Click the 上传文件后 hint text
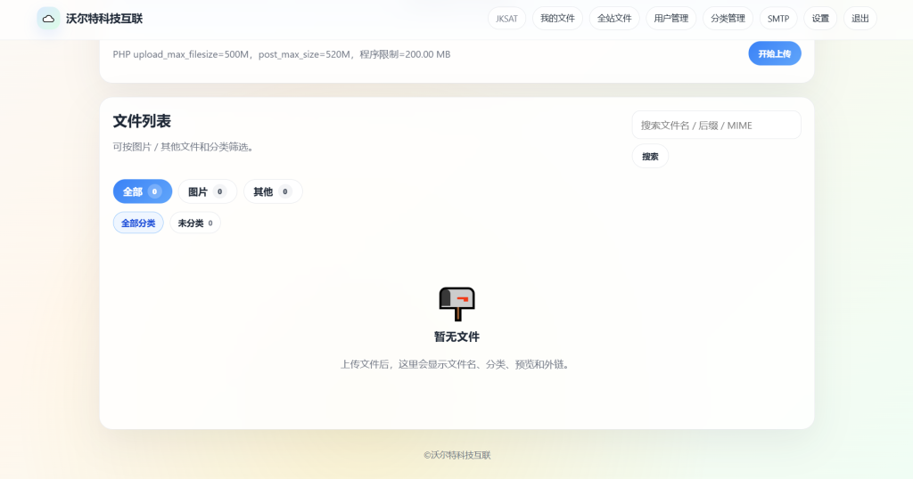The width and height of the screenshot is (913, 479). pos(456,364)
